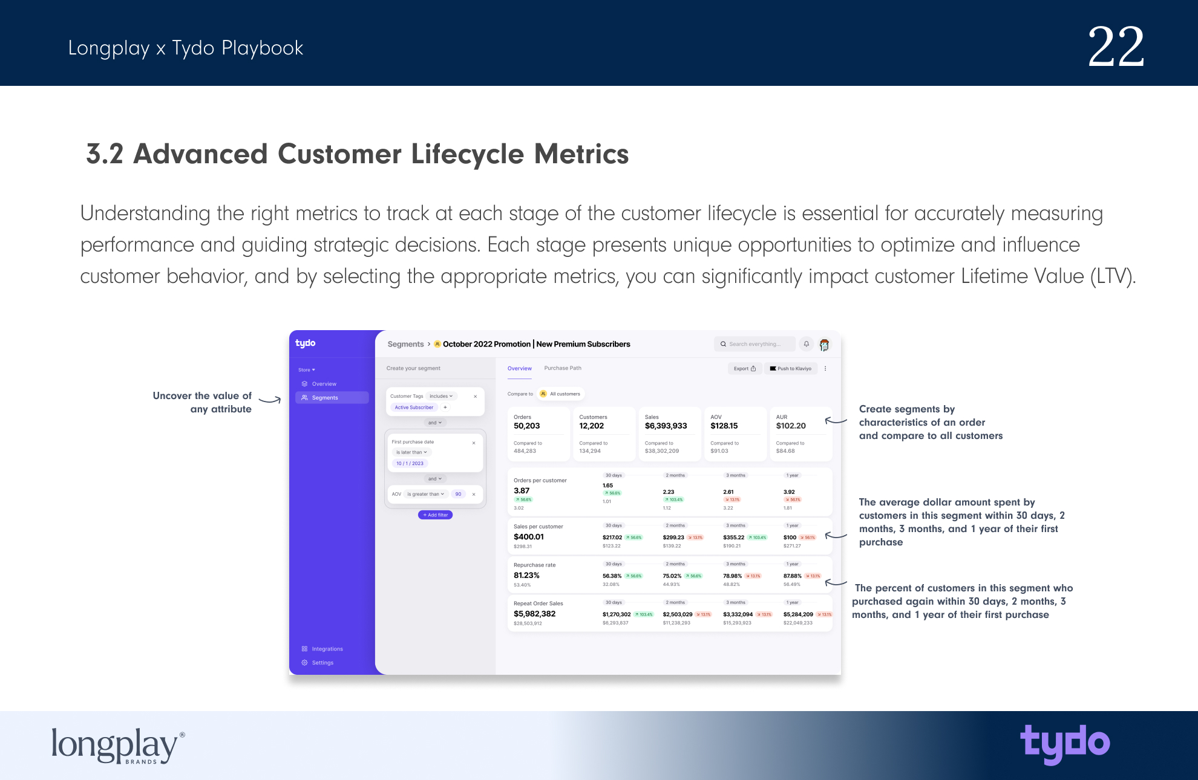Click the Active Subscriber tag chip
1198x780 pixels.
click(414, 408)
